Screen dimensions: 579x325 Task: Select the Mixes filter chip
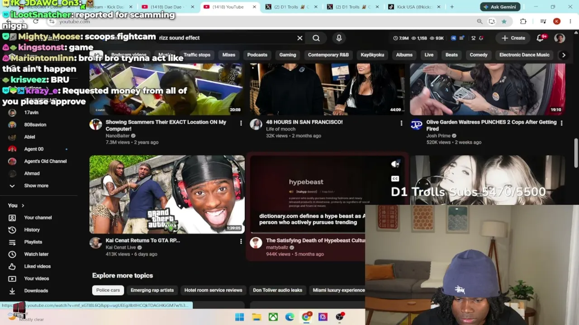(x=228, y=55)
